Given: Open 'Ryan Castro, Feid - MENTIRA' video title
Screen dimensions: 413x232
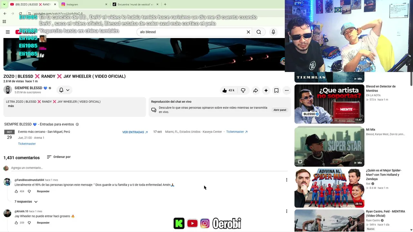Looking at the screenshot, I should pos(386,214).
